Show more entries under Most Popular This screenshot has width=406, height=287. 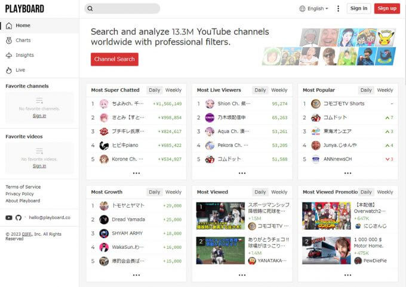pyautogui.click(x=348, y=173)
